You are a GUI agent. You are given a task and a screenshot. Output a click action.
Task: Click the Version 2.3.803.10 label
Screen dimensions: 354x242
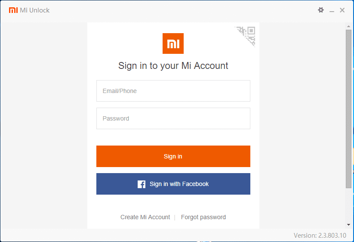320,236
